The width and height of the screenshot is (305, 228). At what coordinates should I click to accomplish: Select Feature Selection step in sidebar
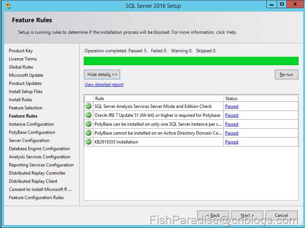point(26,108)
